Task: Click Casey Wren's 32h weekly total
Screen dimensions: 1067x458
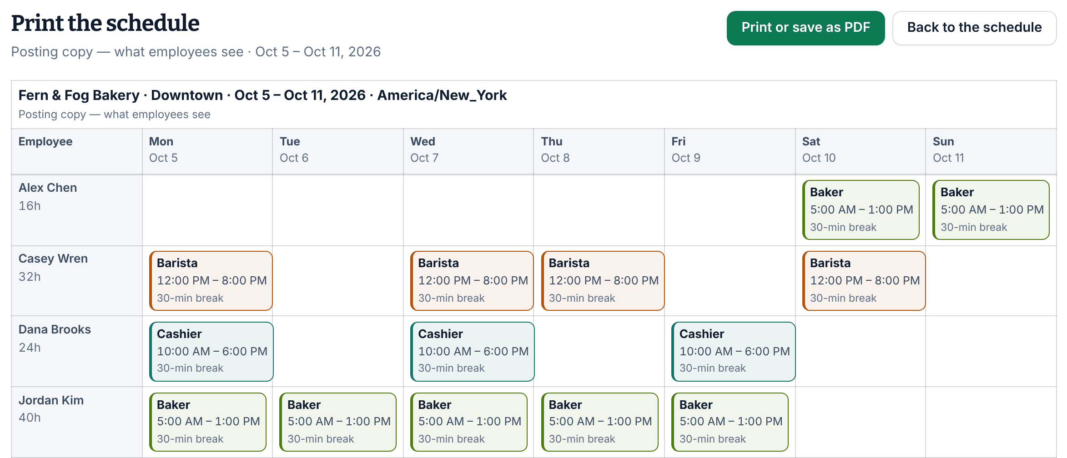Action: tap(30, 277)
